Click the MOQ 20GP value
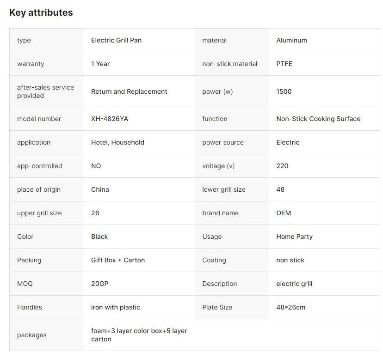Screen dimensions: 383x358 [x=99, y=284]
